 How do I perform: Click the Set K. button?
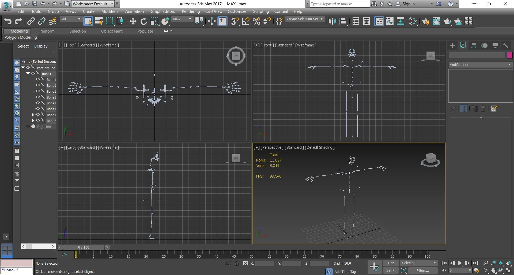coord(391,270)
